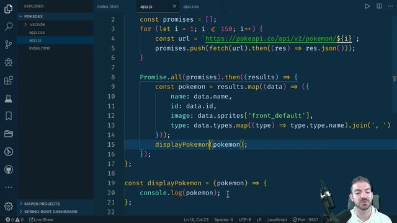Screen dimensions: 397x223
Task: Open the Bookmarks view icon
Action: [x=9, y=116]
